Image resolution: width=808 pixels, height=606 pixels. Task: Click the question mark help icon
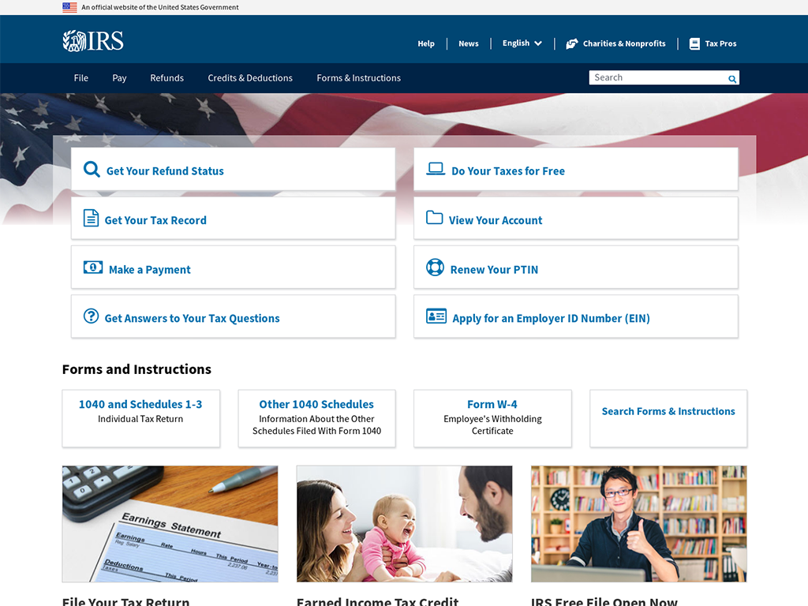(92, 316)
